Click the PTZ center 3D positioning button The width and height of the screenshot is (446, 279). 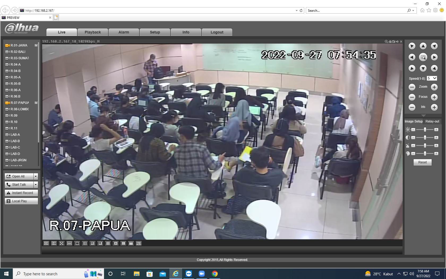click(423, 57)
